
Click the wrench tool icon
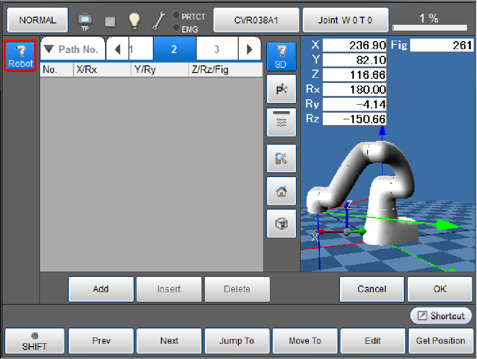[159, 21]
